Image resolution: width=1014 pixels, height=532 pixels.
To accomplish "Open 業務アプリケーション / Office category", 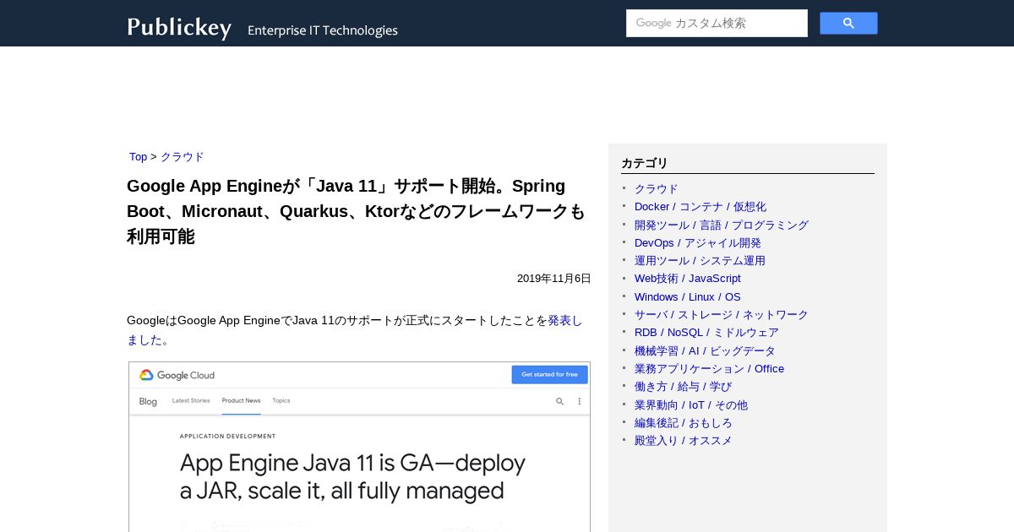I will [x=709, y=368].
